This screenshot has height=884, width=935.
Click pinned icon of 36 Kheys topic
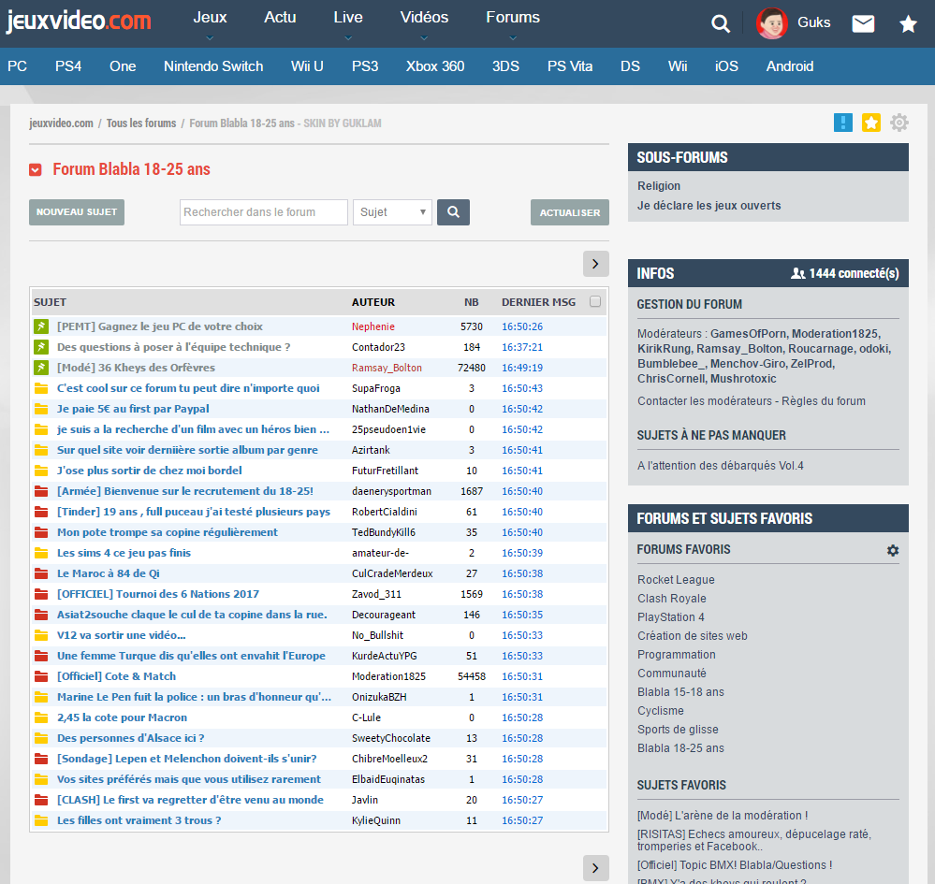point(41,368)
